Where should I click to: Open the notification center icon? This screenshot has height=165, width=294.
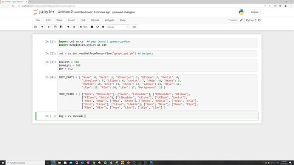tap(290, 163)
